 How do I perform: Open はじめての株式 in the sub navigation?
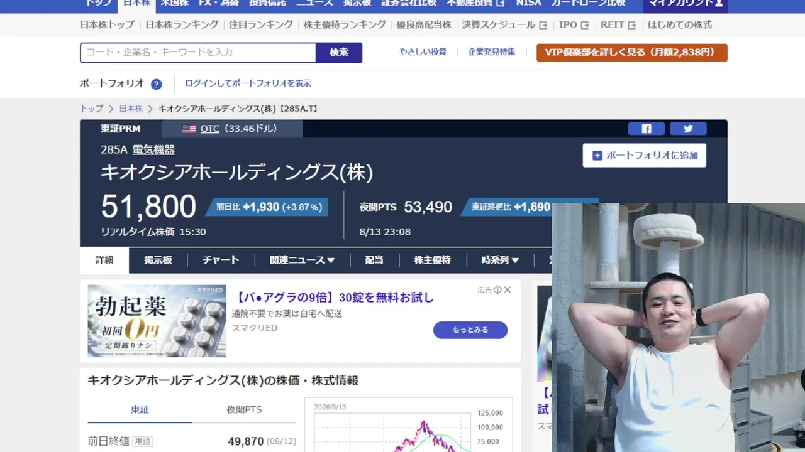pyautogui.click(x=680, y=25)
